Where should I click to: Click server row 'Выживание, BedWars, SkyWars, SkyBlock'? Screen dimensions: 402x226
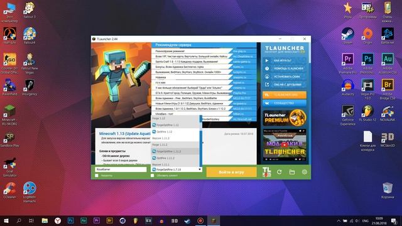(x=204, y=72)
